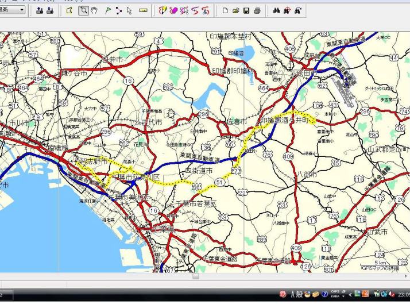Click the 佐倉市 label on the map
Image resolution: width=410 pixels, height=308 pixels.
237,122
